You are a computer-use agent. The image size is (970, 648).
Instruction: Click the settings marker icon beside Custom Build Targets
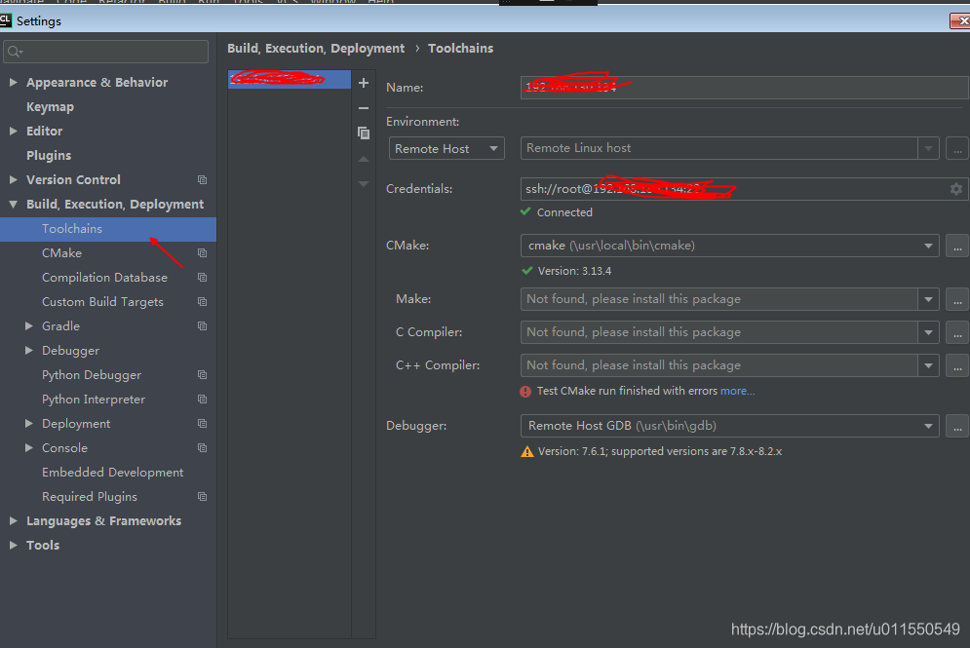click(202, 301)
